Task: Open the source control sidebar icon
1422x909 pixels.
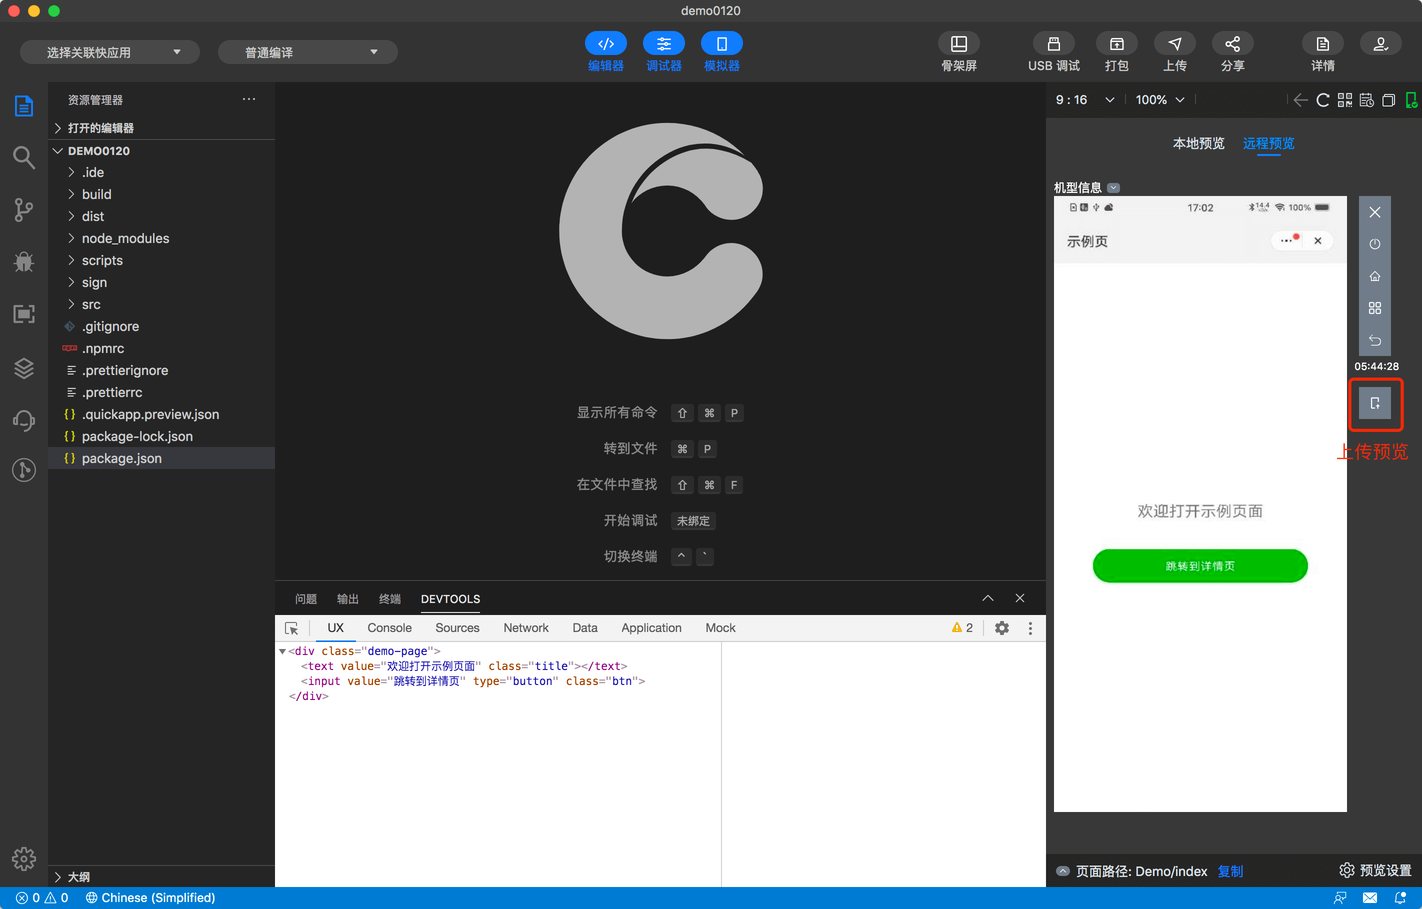Action: pyautogui.click(x=23, y=209)
